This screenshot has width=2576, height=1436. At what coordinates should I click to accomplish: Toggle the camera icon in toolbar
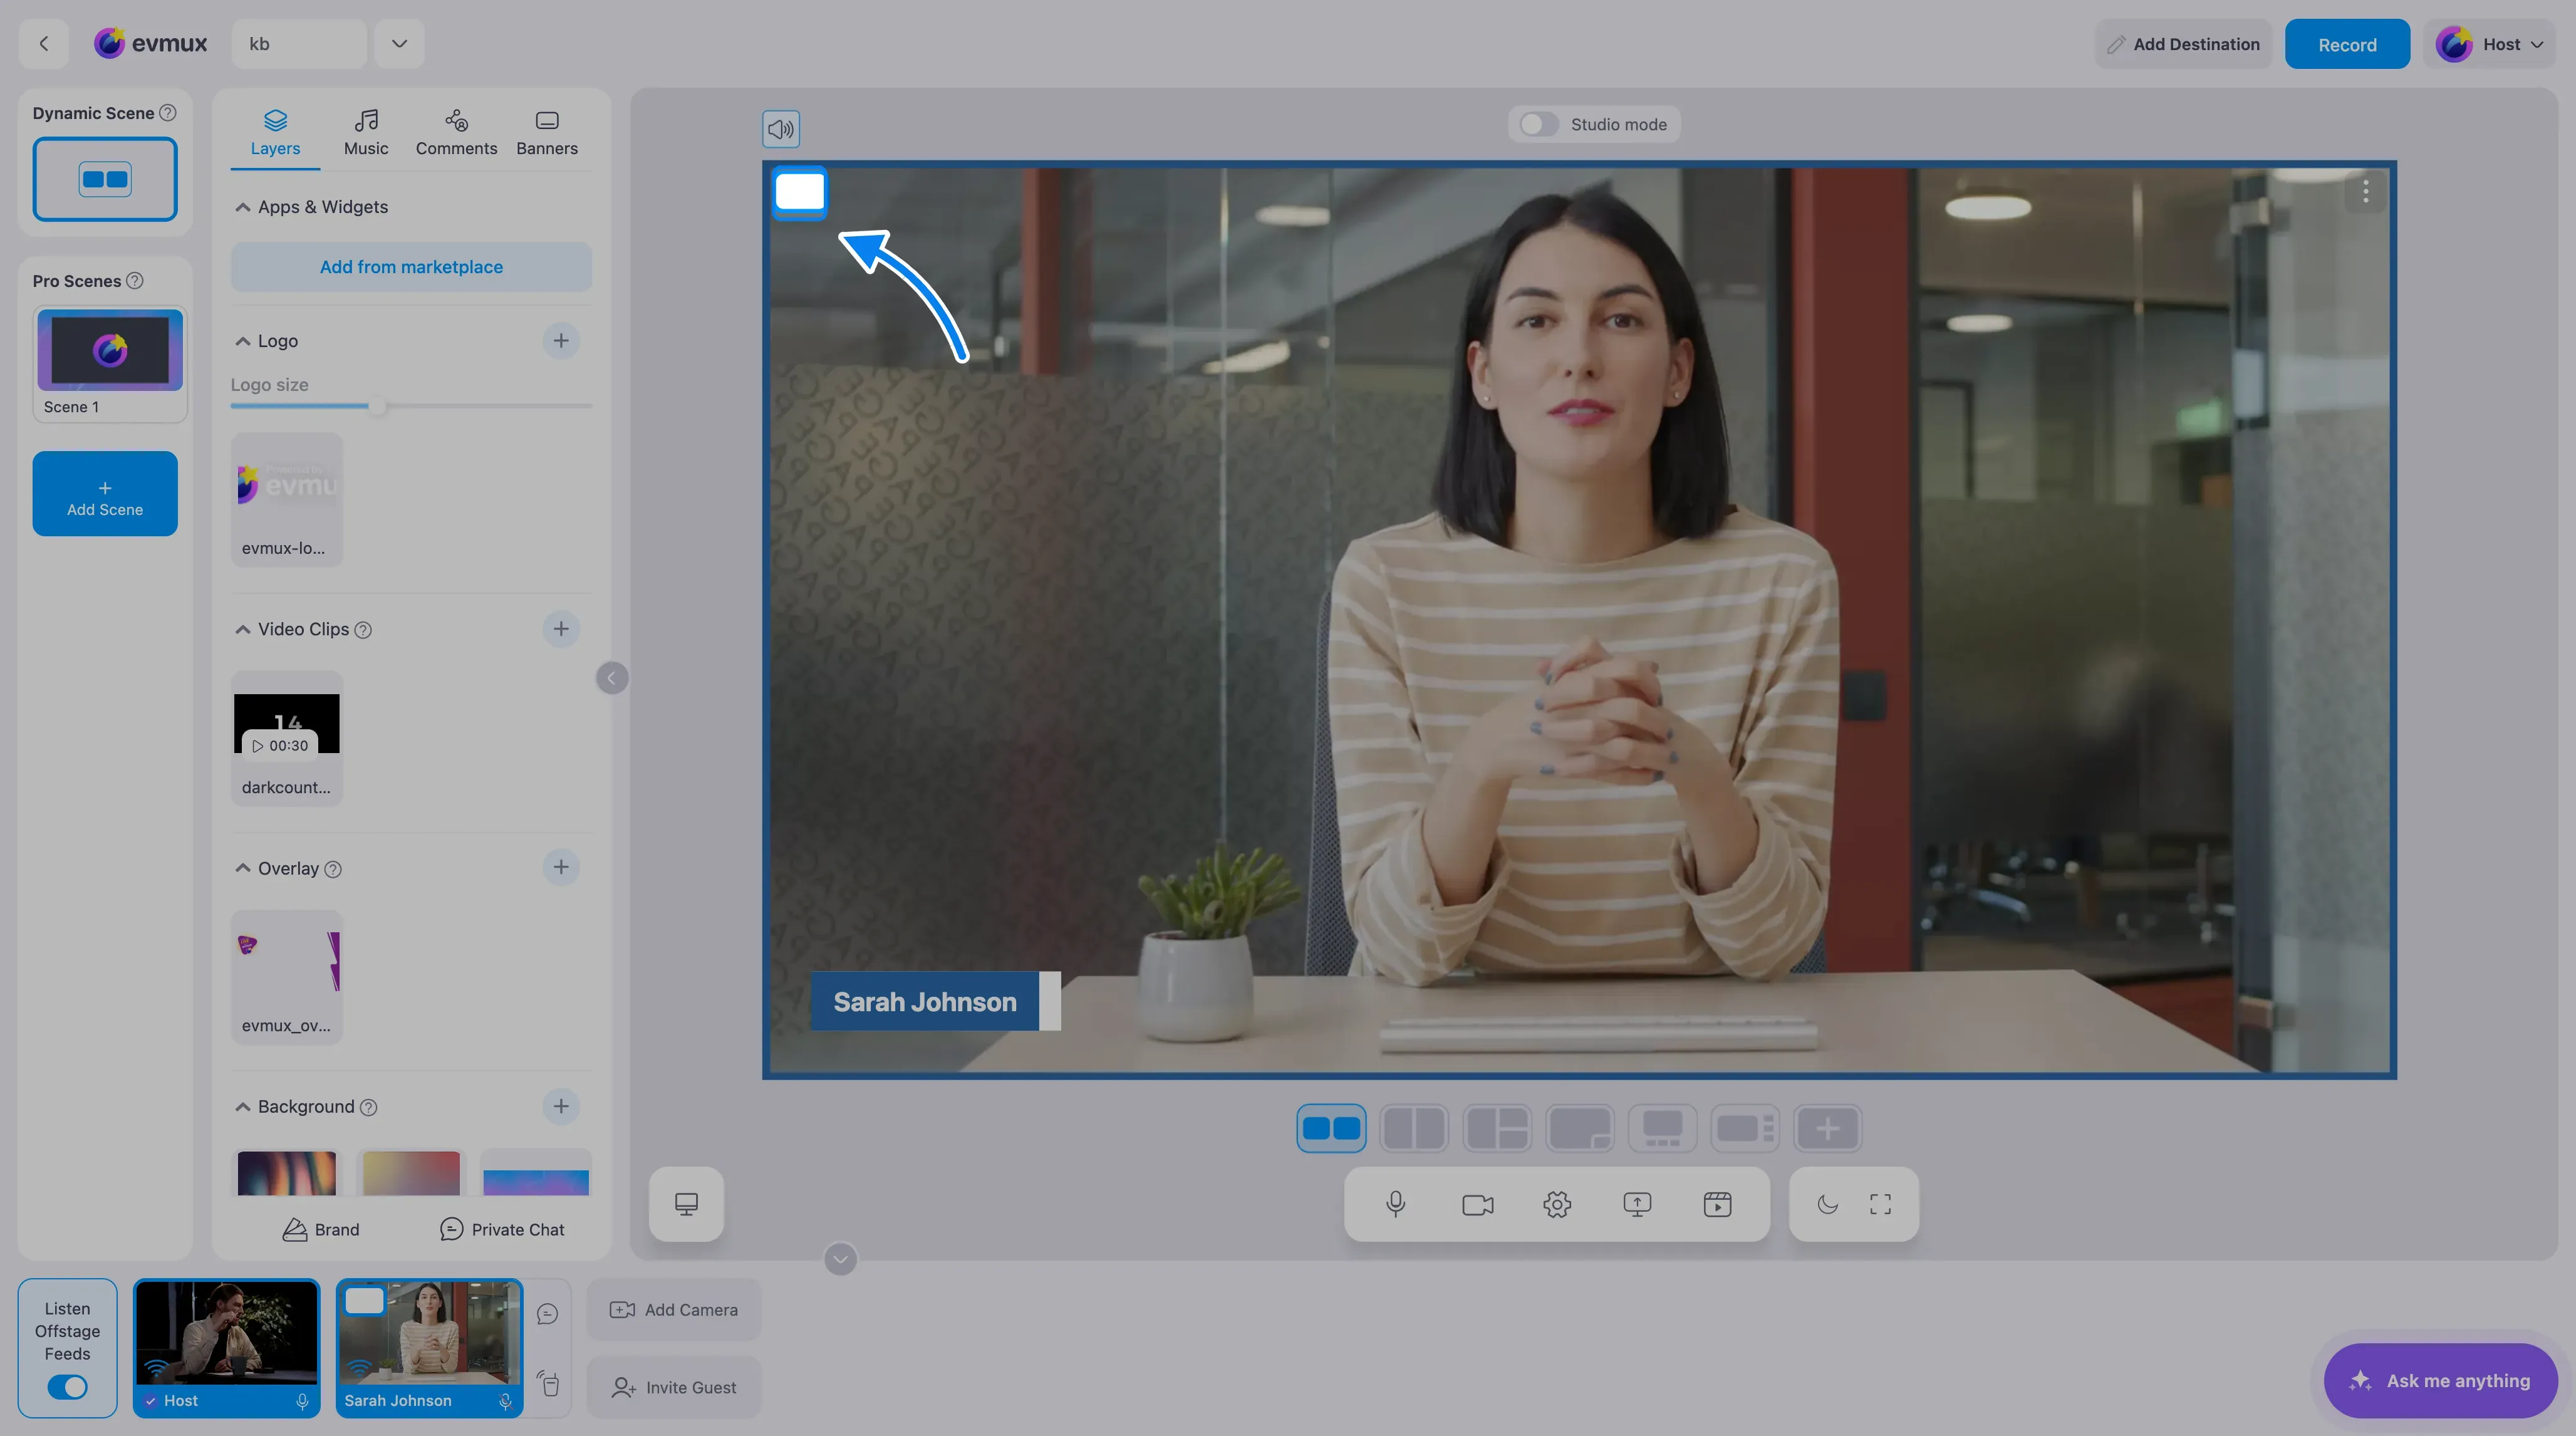(1477, 1204)
